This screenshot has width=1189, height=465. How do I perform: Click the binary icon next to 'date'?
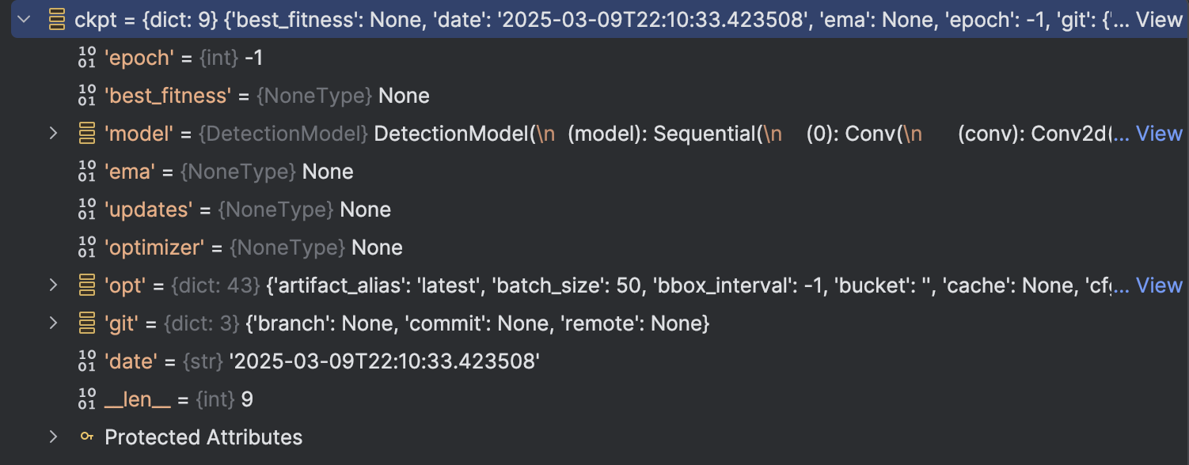(87, 361)
